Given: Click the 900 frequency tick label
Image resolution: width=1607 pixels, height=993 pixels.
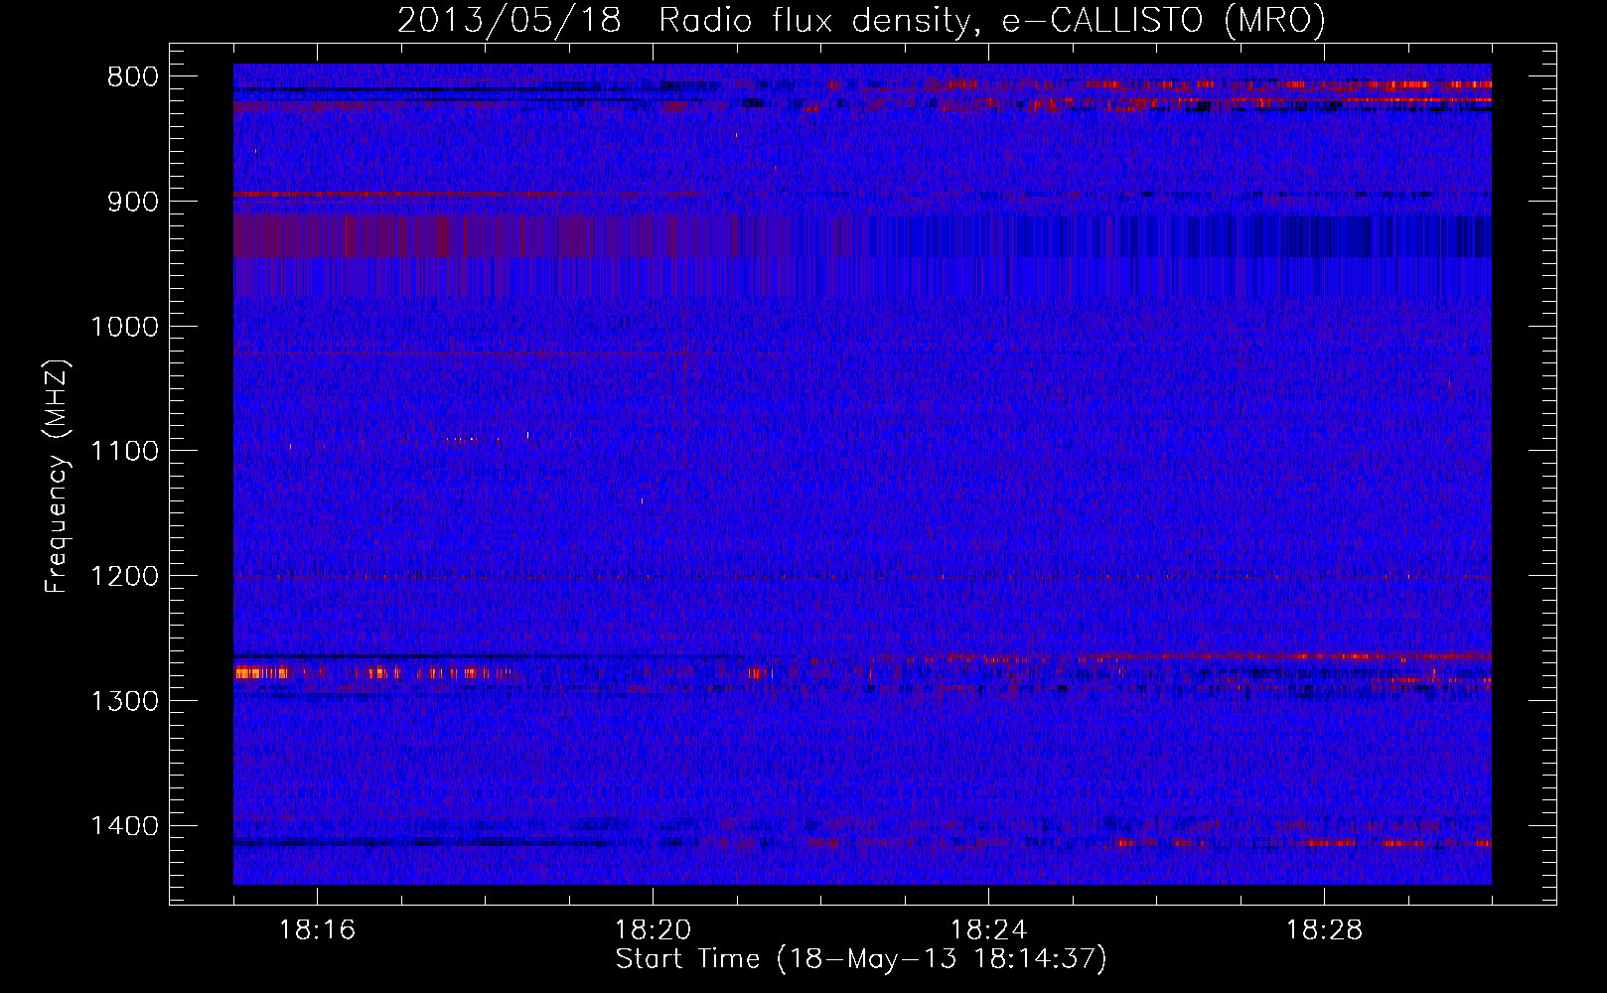Looking at the screenshot, I should pyautogui.click(x=133, y=202).
